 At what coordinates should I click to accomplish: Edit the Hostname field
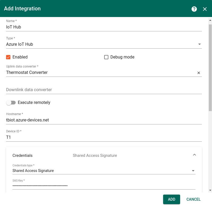click(x=104, y=120)
